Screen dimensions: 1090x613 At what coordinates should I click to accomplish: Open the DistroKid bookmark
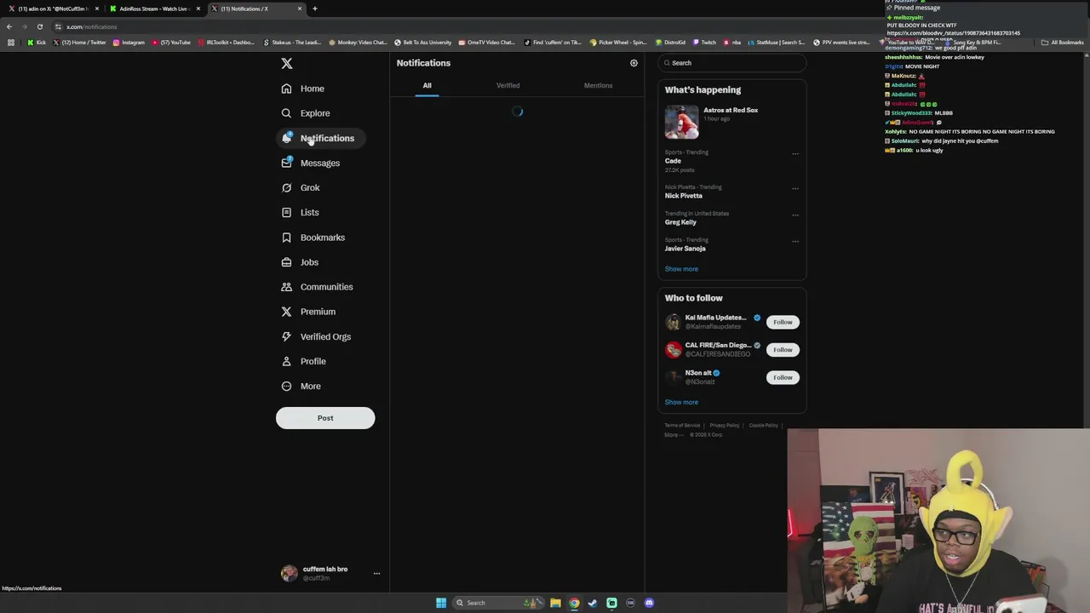(670, 42)
